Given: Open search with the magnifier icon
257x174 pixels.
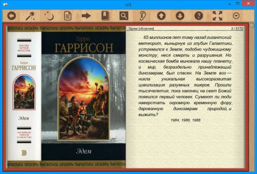Looking at the screenshot, I should click(124, 16).
